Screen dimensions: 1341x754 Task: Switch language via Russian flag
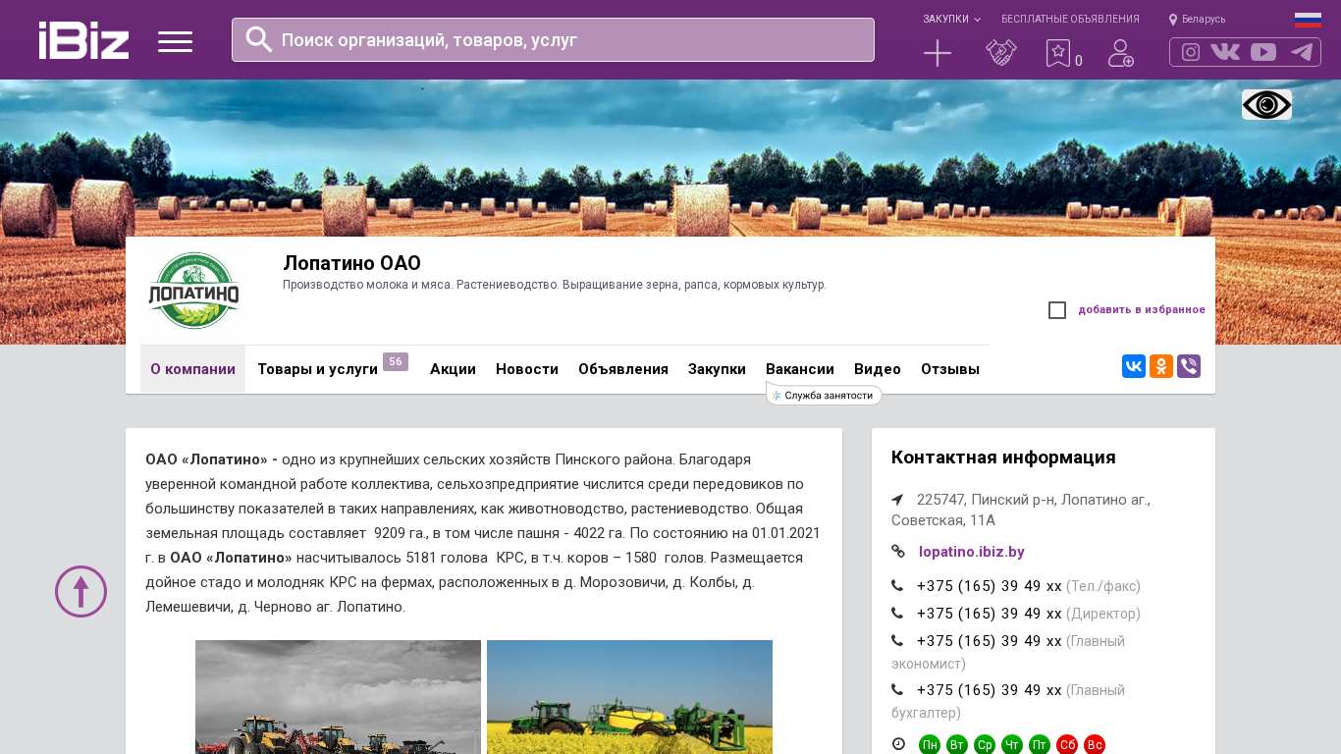pos(1308,20)
